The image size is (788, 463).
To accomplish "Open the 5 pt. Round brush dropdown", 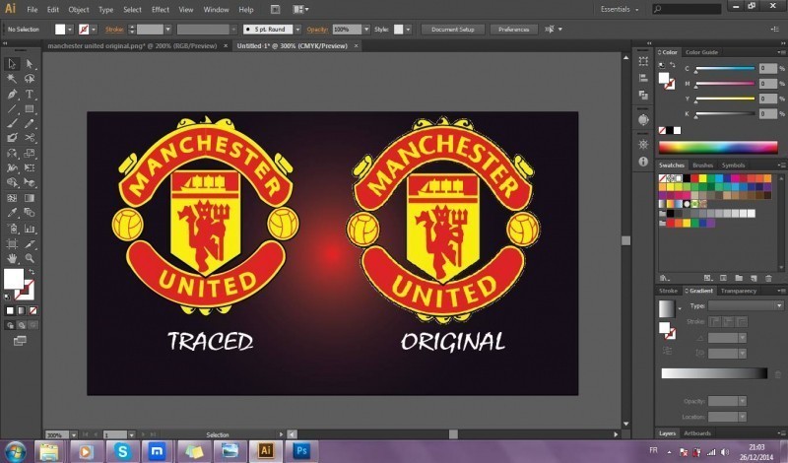I will click(297, 30).
